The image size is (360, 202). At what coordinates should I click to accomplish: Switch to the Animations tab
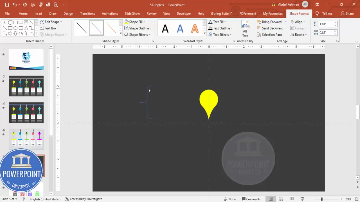(110, 13)
